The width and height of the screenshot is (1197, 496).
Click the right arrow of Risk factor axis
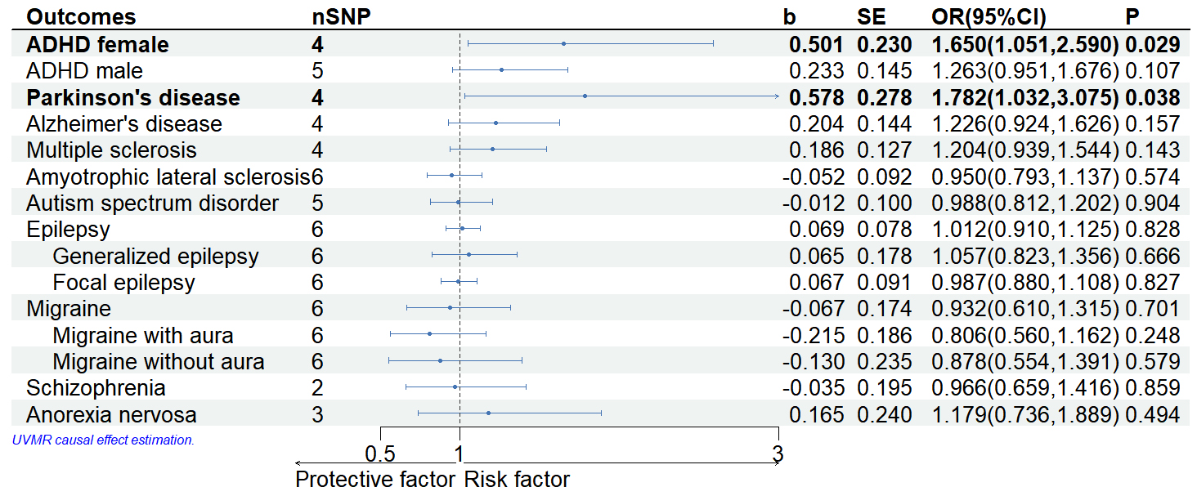[x=776, y=463]
